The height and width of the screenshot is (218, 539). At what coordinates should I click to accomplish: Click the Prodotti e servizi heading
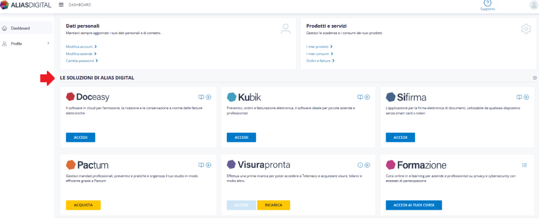coord(326,26)
